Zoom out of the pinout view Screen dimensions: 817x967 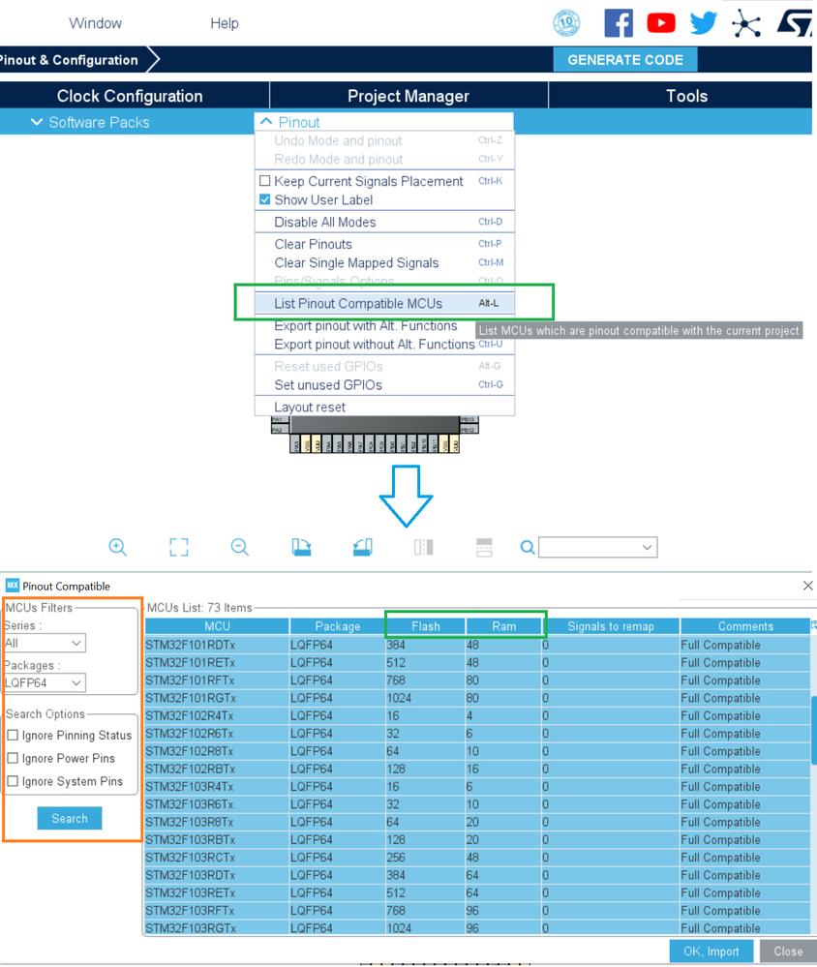click(240, 547)
